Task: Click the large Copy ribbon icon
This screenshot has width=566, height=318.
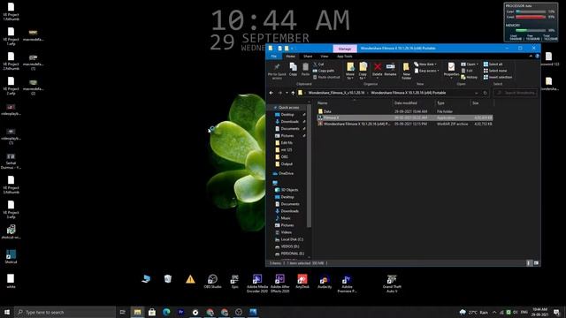Action: [293, 69]
